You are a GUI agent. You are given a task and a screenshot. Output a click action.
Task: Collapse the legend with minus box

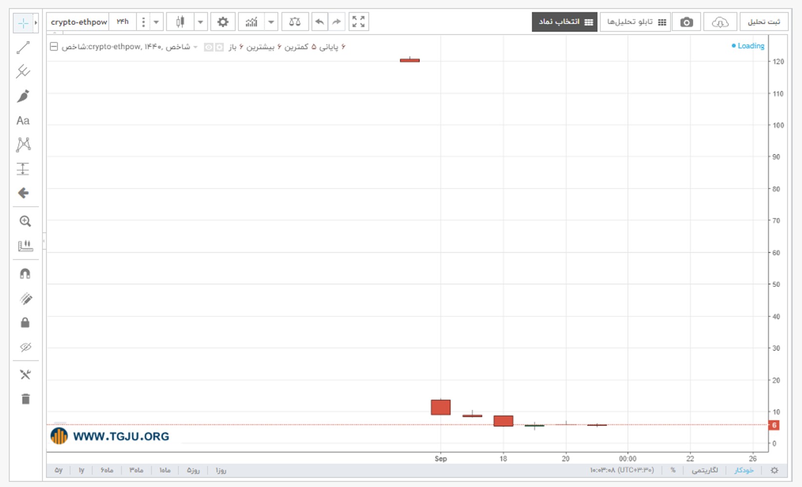[54, 47]
